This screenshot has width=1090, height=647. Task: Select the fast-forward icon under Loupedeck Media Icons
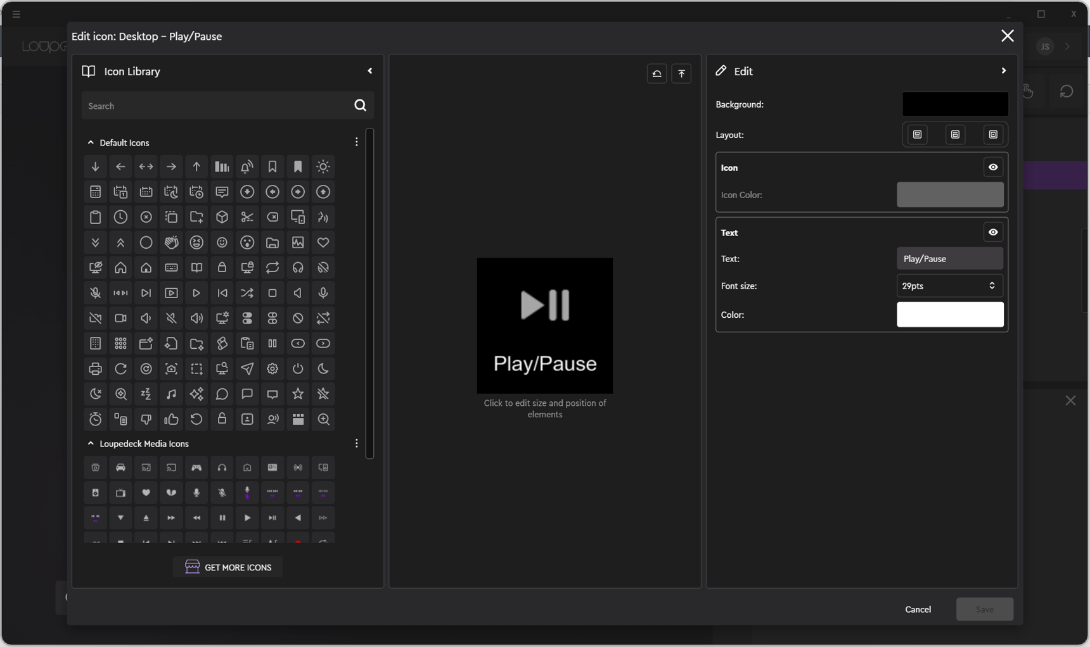tap(171, 518)
